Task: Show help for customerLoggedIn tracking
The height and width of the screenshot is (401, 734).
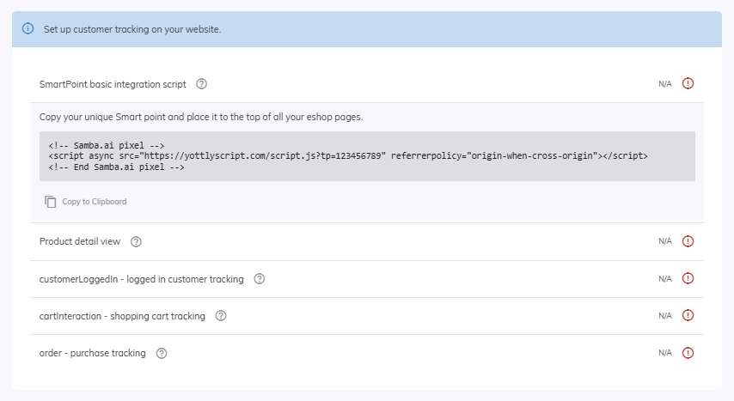Action: click(260, 279)
